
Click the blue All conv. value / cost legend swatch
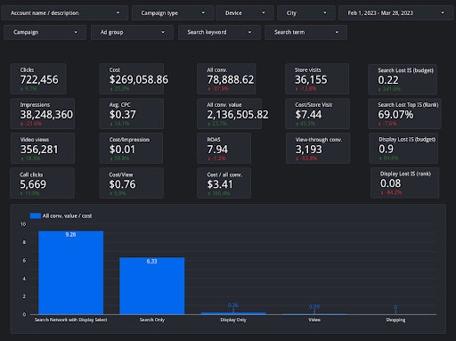click(x=36, y=215)
